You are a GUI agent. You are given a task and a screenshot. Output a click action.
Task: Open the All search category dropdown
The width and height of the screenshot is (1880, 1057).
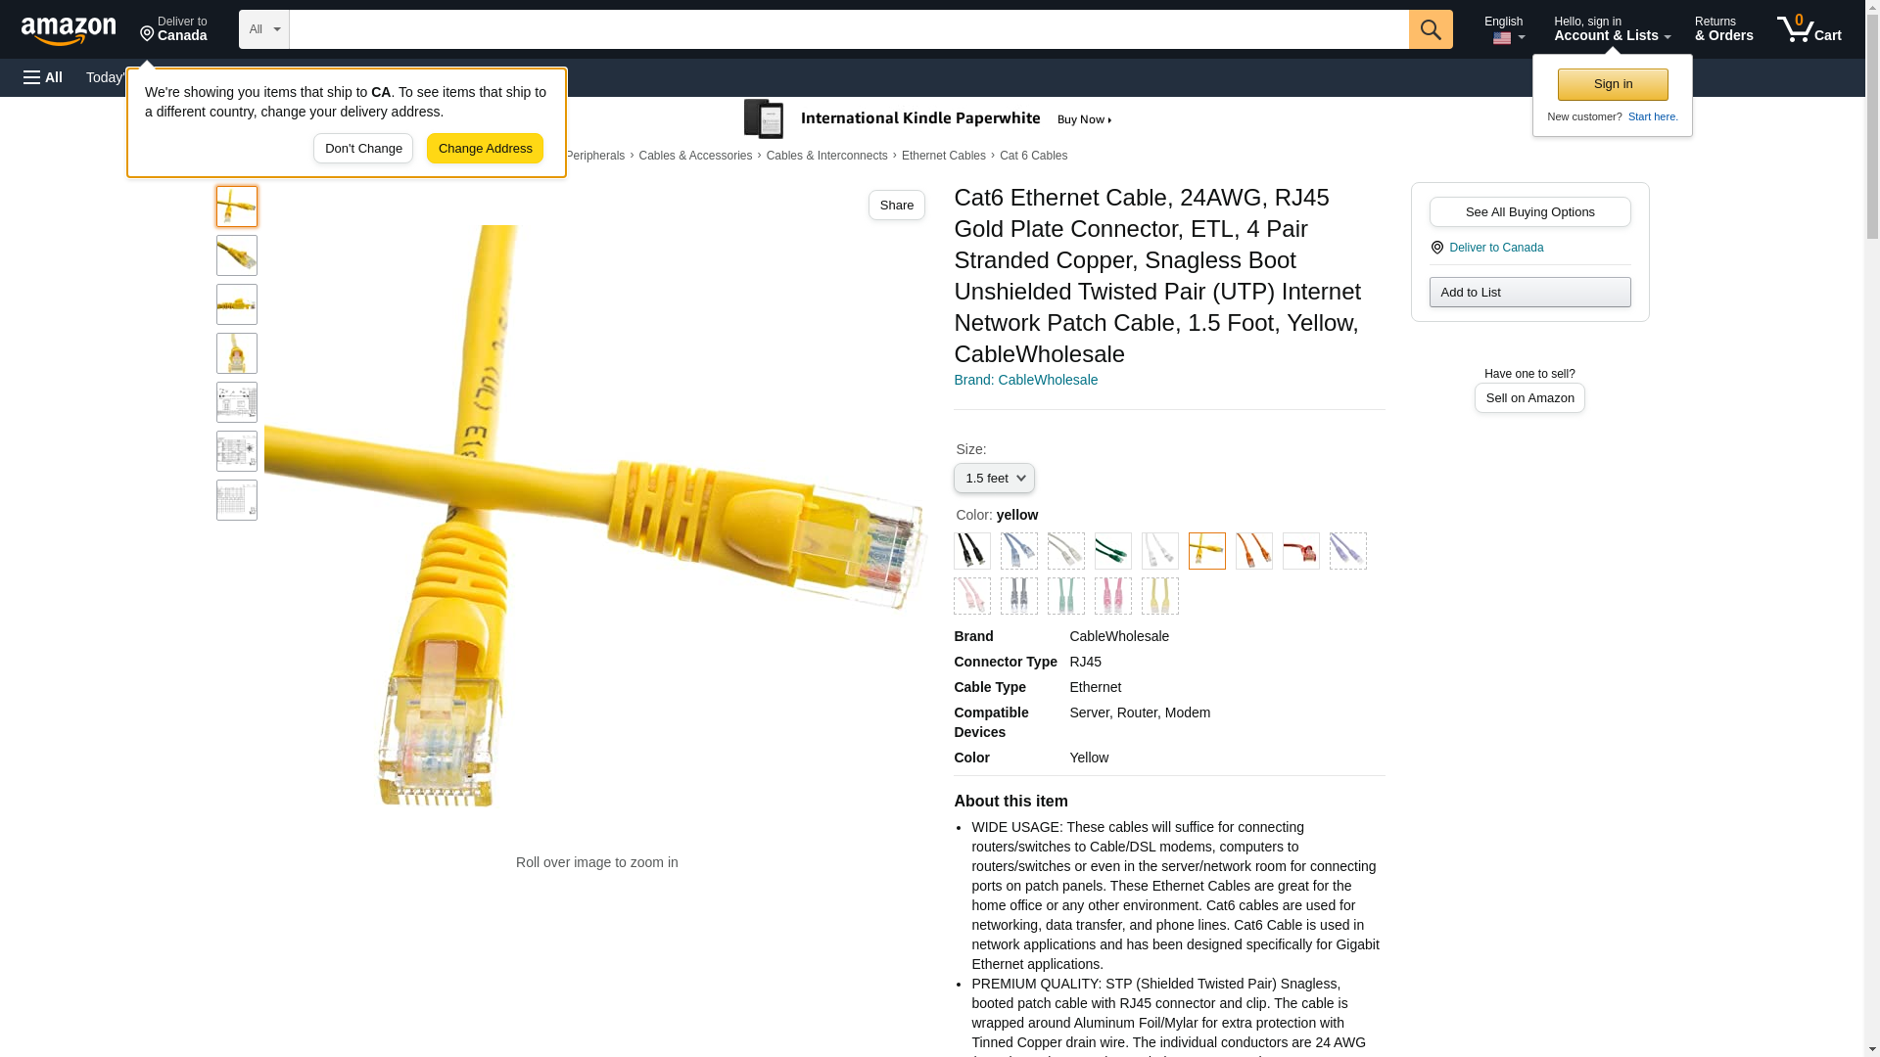coord(264,29)
